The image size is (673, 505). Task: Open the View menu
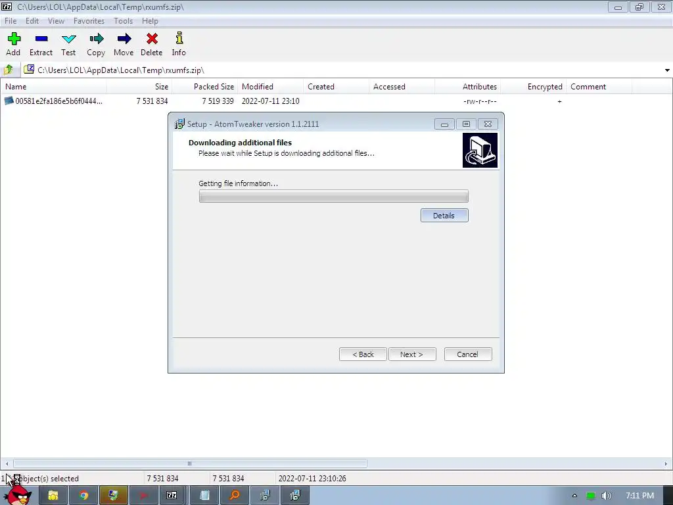click(56, 20)
